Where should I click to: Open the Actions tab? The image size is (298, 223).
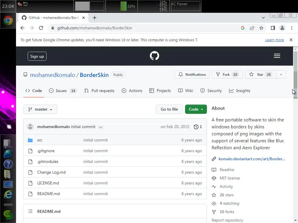point(132,91)
